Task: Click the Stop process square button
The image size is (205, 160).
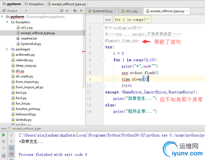Action: (4, 142)
